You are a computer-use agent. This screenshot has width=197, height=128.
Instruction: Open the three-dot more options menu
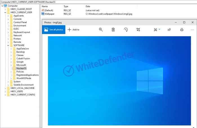(192, 30)
